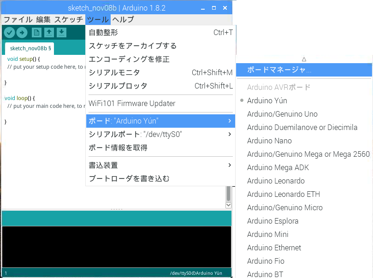Maximize the Arduino window
Image resolution: width=373 pixels, height=278 pixels.
214,8
